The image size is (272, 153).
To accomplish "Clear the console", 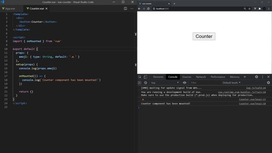I will 145,83.
